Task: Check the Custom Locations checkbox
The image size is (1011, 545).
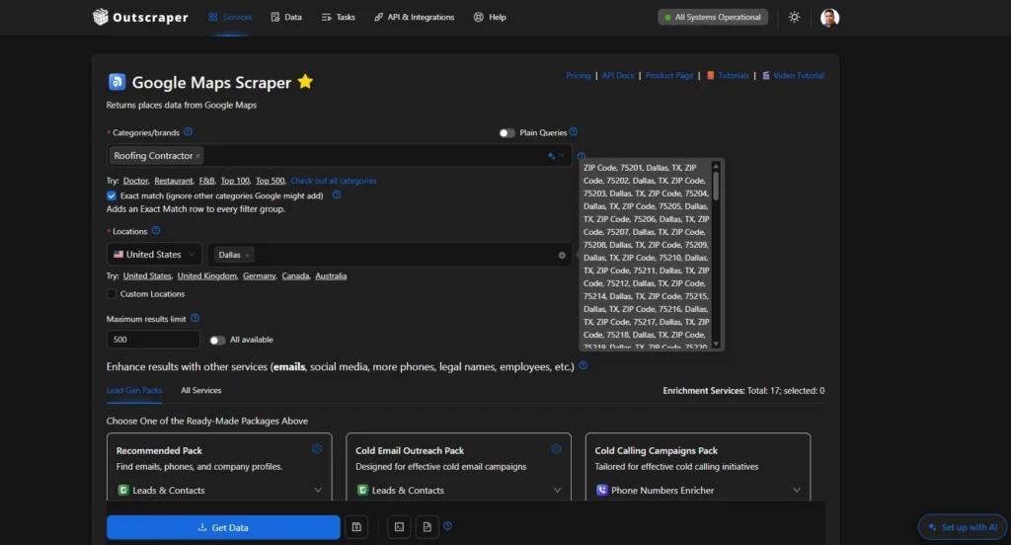Action: tap(112, 294)
